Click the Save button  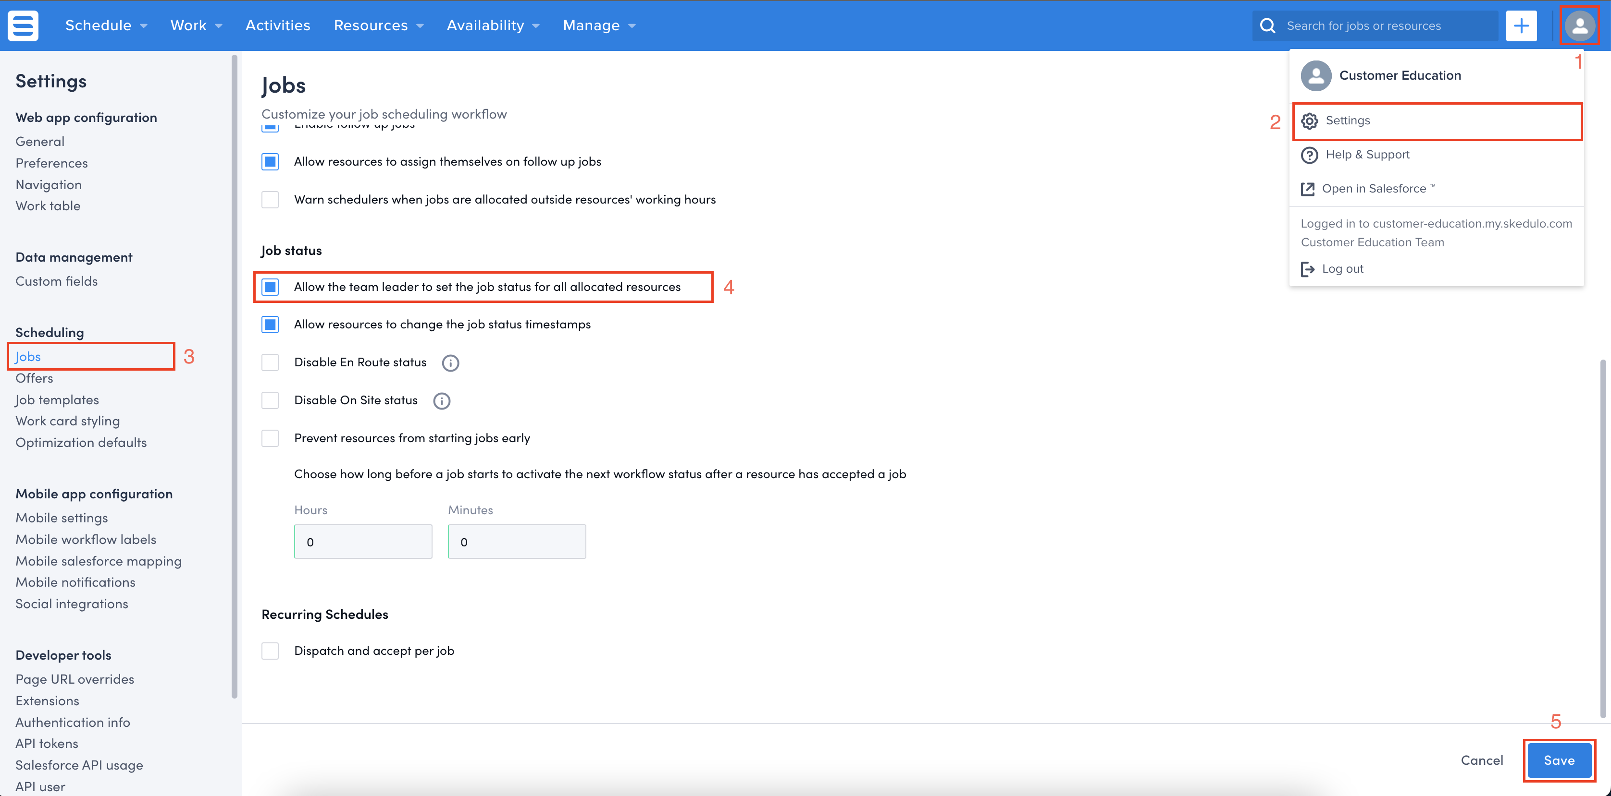1559,760
